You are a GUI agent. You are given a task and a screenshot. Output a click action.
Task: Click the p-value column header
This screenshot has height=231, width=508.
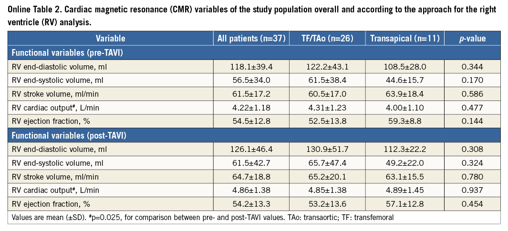click(x=473, y=38)
